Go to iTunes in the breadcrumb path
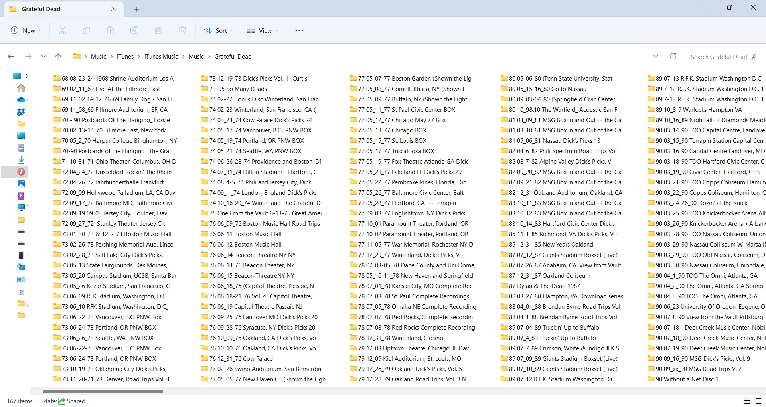Screen dimensions: 766x407 [125, 57]
